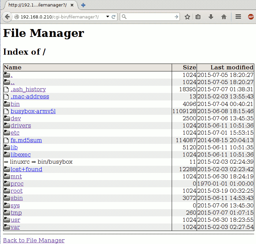Screen dimensions: 256x244
Task: Click the folder icon beside lost+found
Action: pos(7,169)
